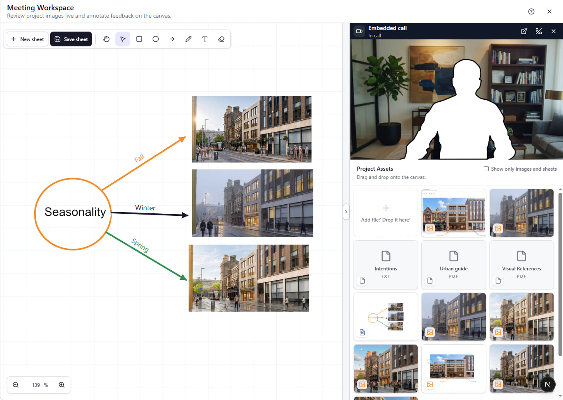Image resolution: width=563 pixels, height=400 pixels.
Task: Click the Spring arrow label
Action: click(140, 245)
